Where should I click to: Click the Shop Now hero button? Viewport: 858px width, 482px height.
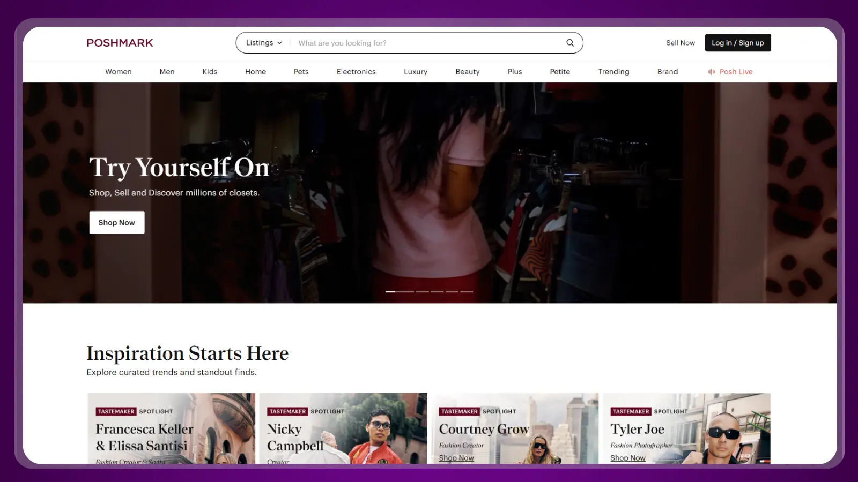click(117, 222)
